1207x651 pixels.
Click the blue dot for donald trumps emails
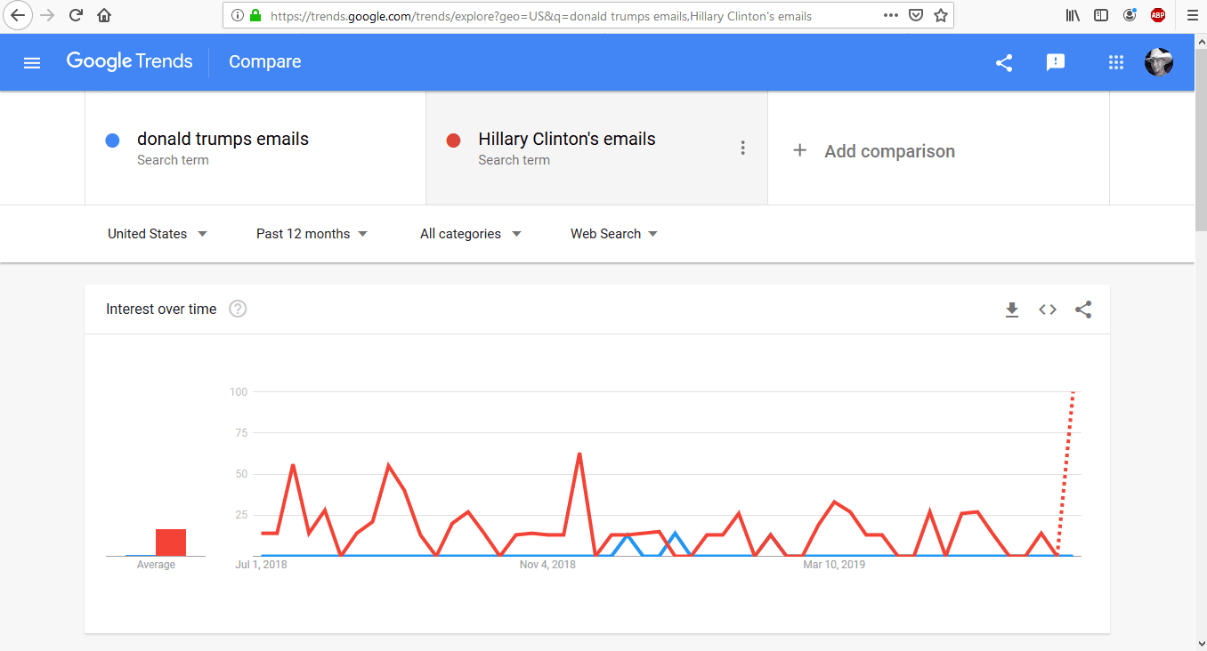112,141
